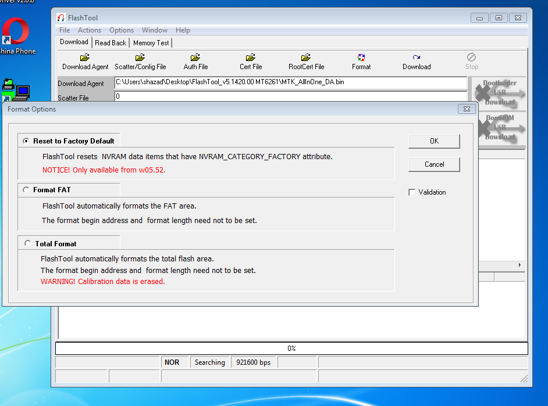This screenshot has height=406, width=548.
Task: Open the Help menu
Action: [x=183, y=30]
